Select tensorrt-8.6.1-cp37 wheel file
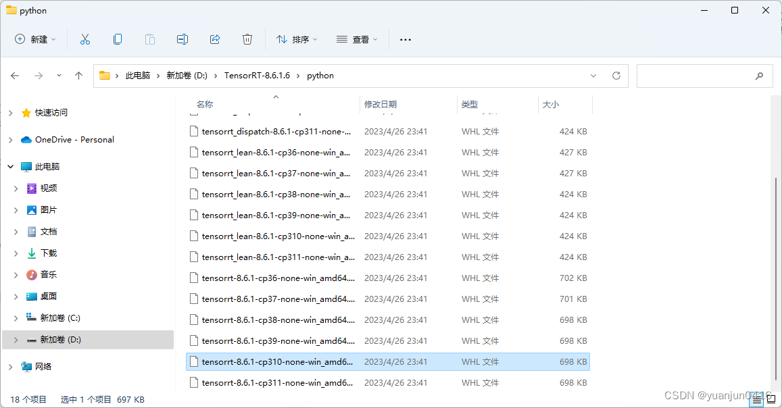The image size is (782, 408). (388, 299)
